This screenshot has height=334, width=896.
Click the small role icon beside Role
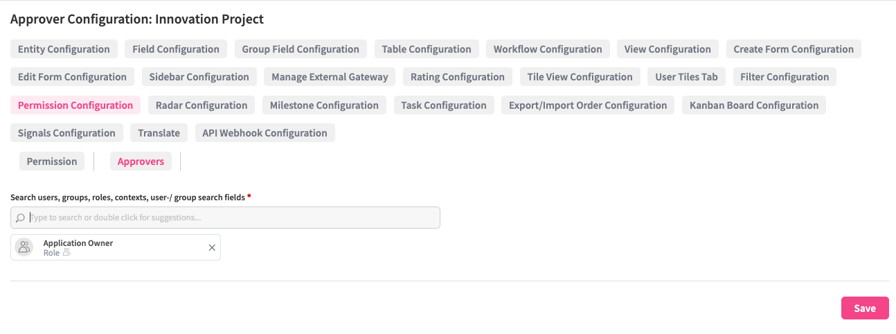(67, 254)
